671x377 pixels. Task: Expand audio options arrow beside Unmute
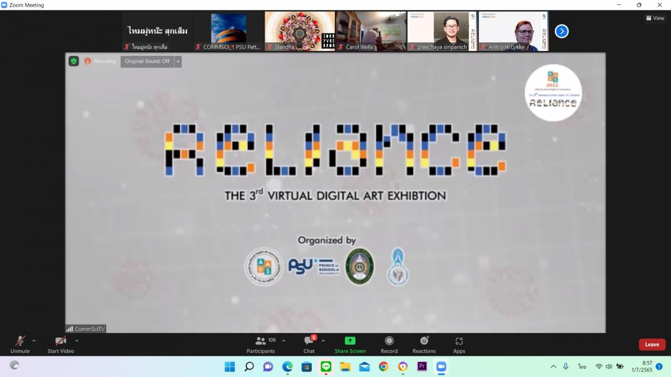pos(34,340)
